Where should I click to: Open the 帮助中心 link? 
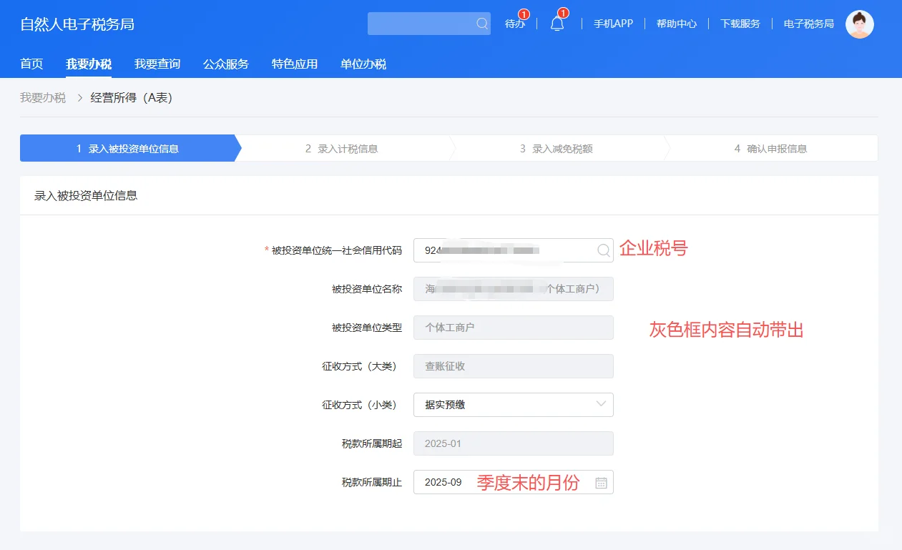(x=675, y=24)
